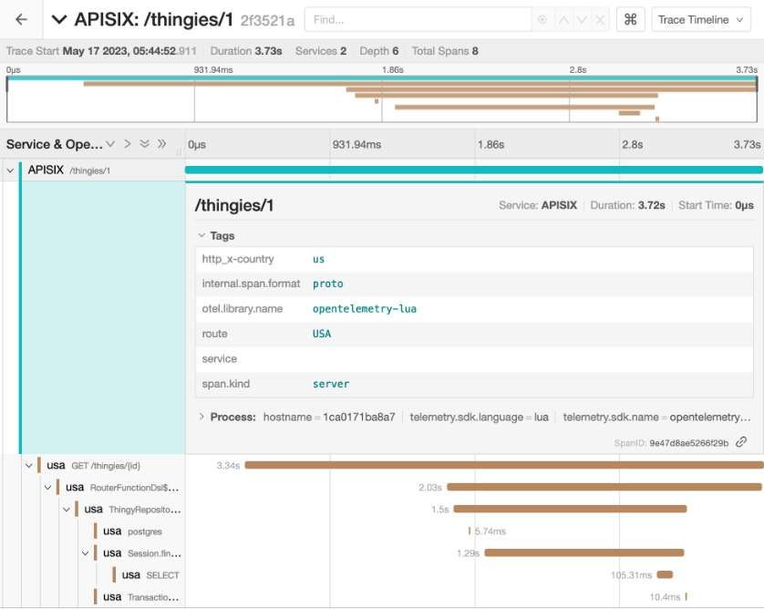Click the collapse all spans double-chevron
The height and width of the screenshot is (609, 764).
[161, 144]
